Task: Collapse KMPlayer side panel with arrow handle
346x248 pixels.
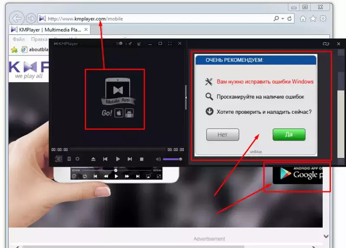Action: coord(186,97)
